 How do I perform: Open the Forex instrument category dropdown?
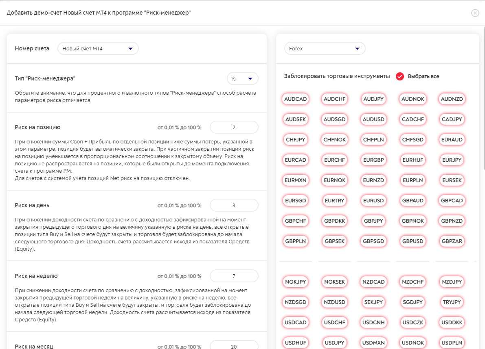pos(325,48)
